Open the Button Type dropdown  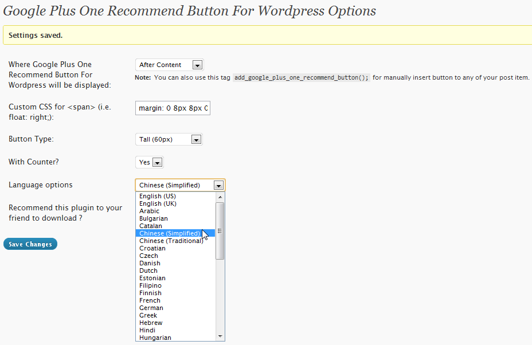(169, 139)
